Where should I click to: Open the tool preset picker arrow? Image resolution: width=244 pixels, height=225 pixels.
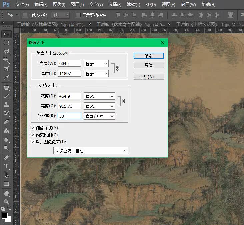point(17,15)
